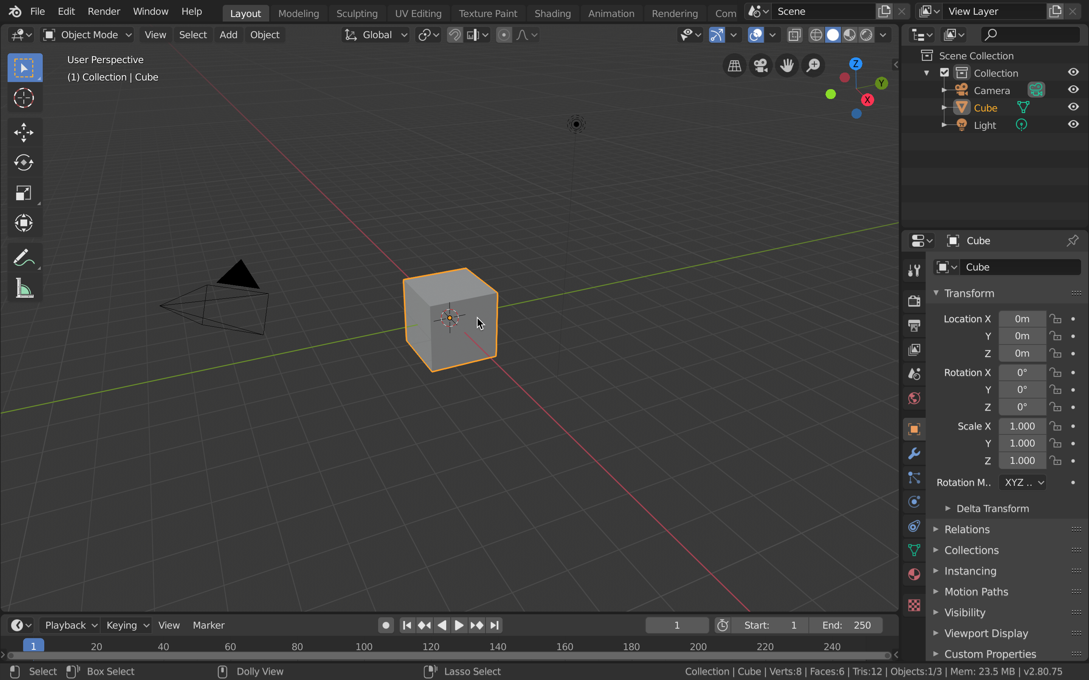Hide the Cube in outliner
Viewport: 1089px width, 680px height.
point(1073,107)
